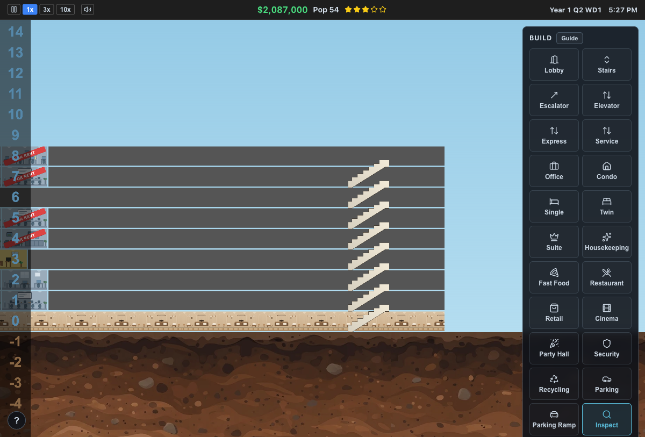Select the Cinema build tool

(607, 313)
